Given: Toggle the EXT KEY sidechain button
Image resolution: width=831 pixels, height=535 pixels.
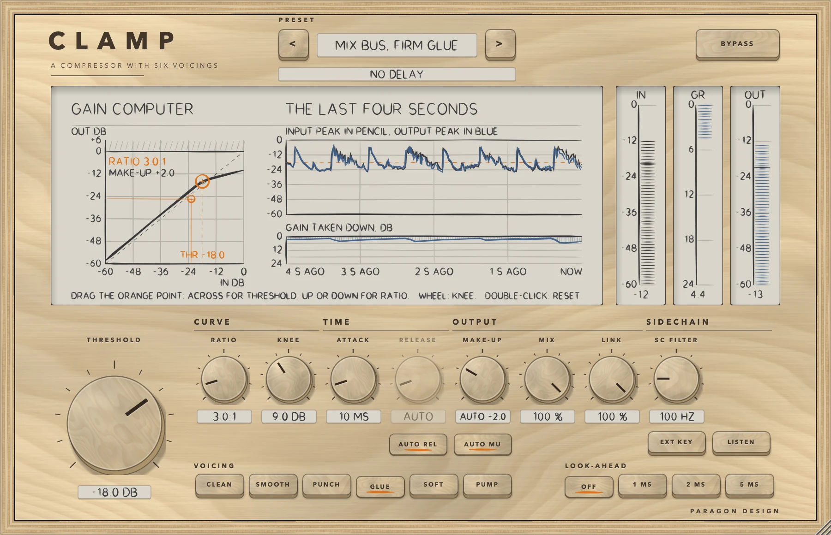Looking at the screenshot, I should point(676,443).
